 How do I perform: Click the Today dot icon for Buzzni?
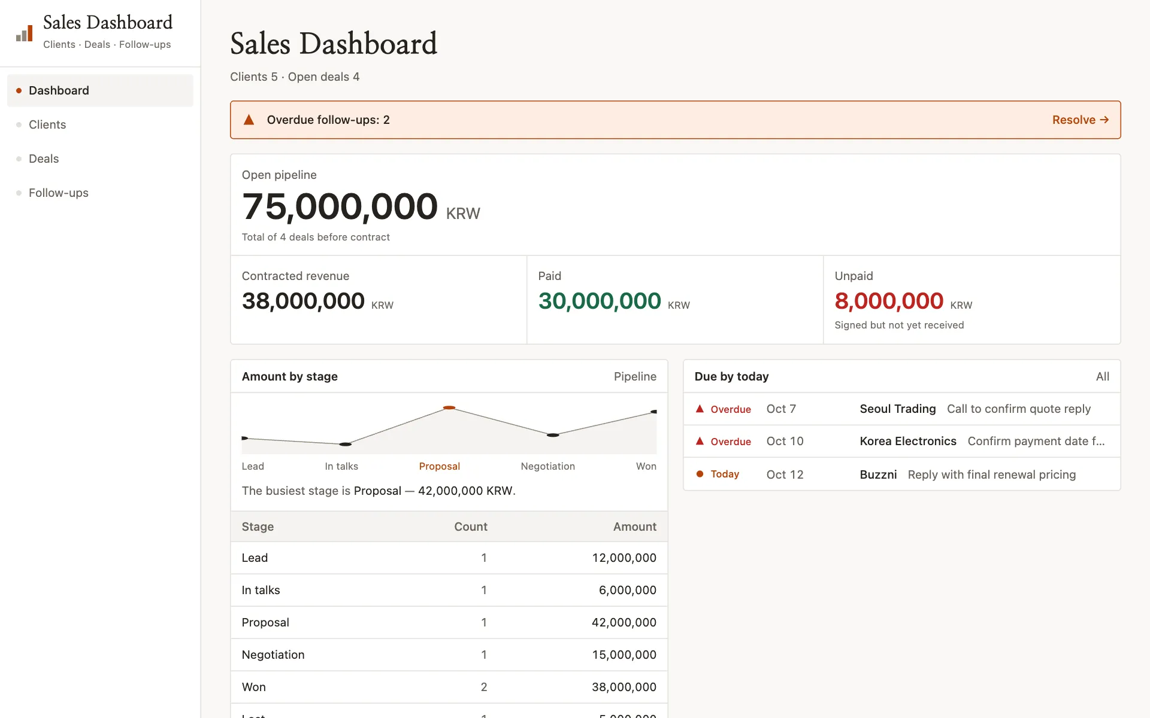point(700,474)
